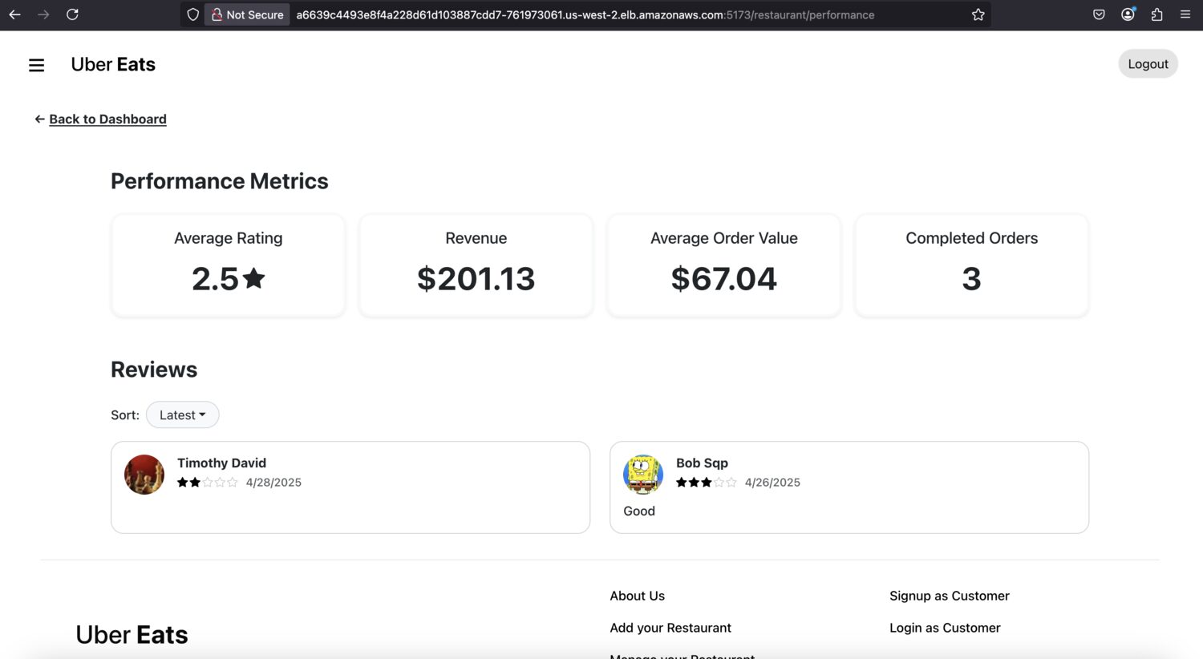Click the Revenue card label
1203x659 pixels.
tap(476, 238)
